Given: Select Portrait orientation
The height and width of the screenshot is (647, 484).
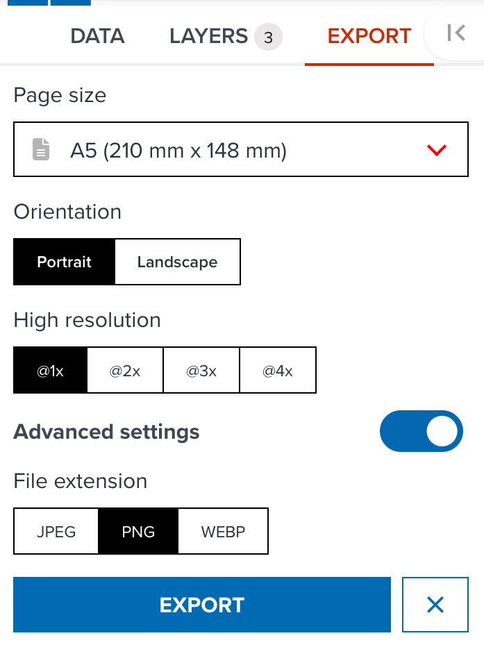Looking at the screenshot, I should (64, 262).
